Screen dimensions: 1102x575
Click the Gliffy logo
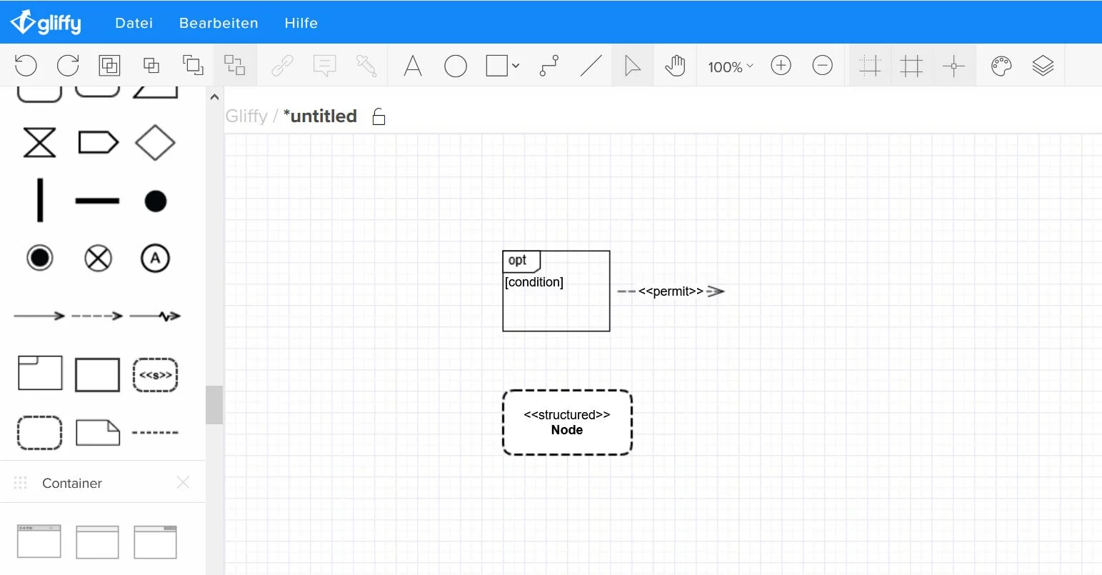pyautogui.click(x=46, y=22)
